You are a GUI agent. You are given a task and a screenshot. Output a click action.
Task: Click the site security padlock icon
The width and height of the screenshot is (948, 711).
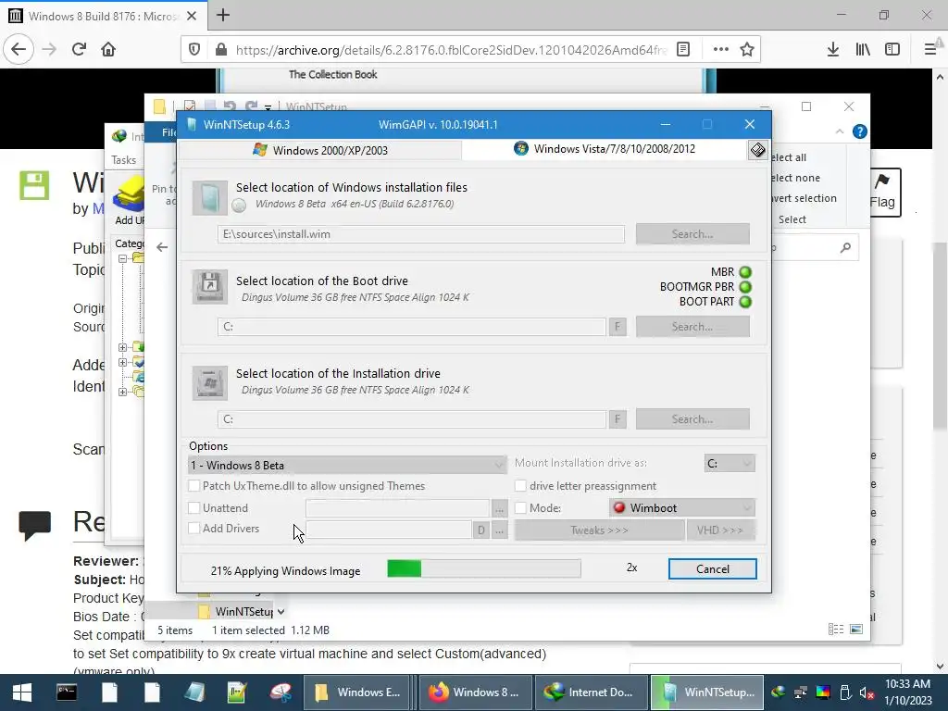point(221,50)
